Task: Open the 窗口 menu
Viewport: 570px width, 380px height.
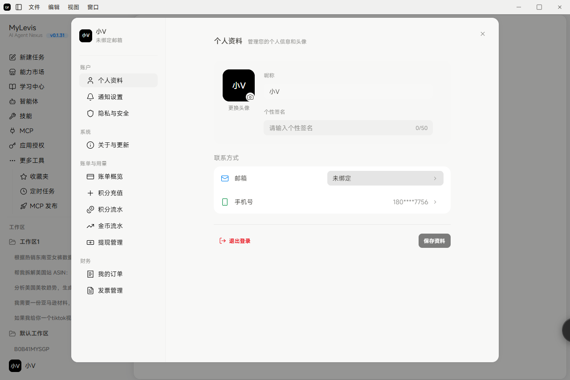Action: click(93, 7)
